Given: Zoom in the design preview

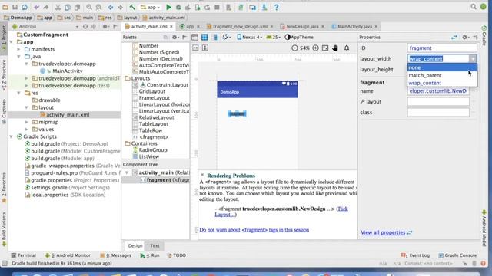Looking at the screenshot, I should (x=315, y=48).
